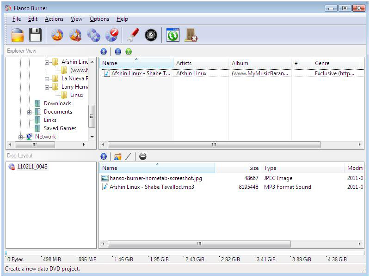Expand the La Nueva folder node
Screen dimensions: 370x277
tap(47, 79)
